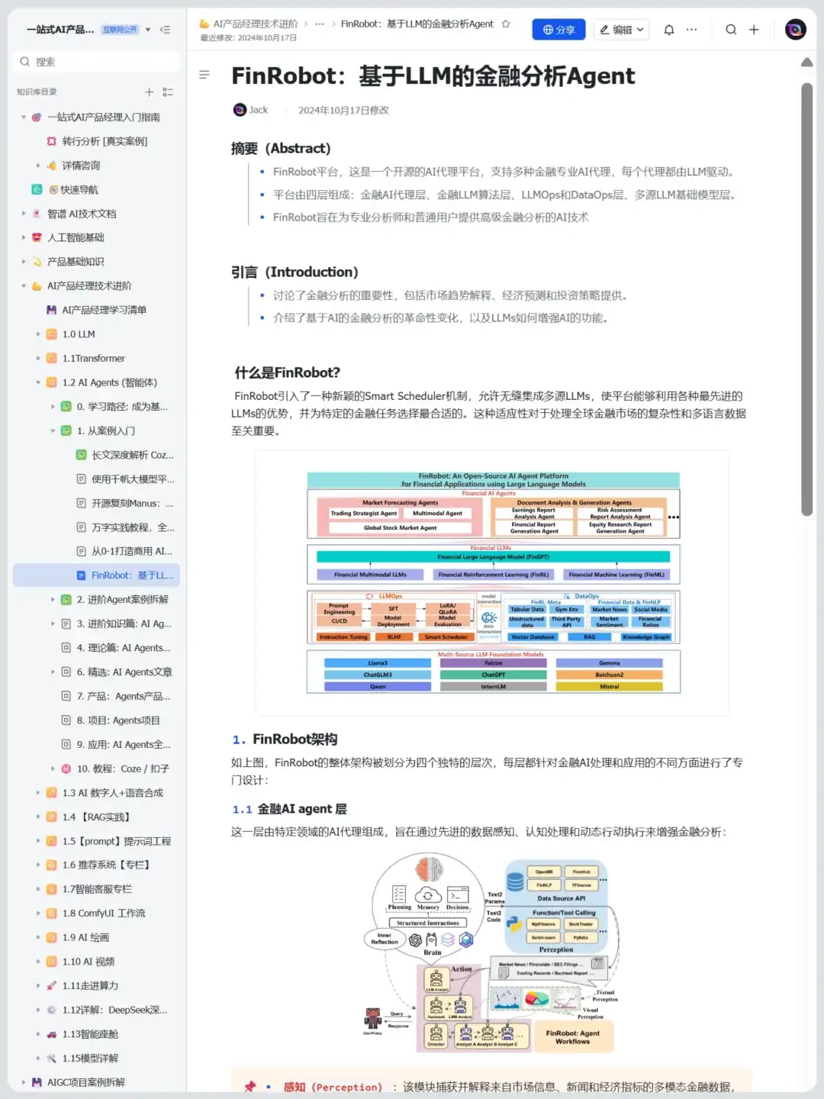Collapse the sidebar using the collapse icon
This screenshot has width=824, height=1099.
click(x=165, y=29)
